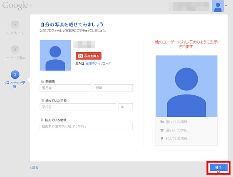
Task: Click the small profile photo placeholder
Action: (x=55, y=55)
